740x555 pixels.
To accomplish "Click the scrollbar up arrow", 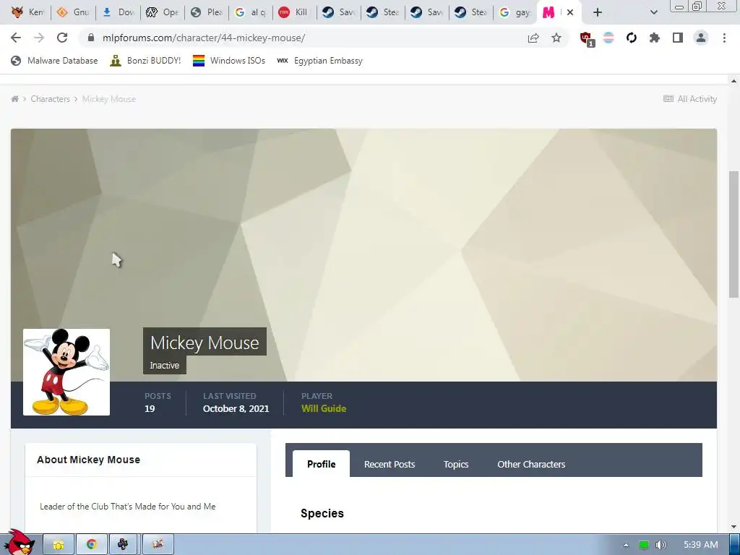I will (733, 81).
